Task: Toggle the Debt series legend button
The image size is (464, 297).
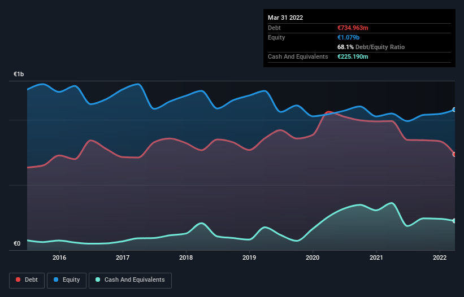Action: pyautogui.click(x=27, y=280)
